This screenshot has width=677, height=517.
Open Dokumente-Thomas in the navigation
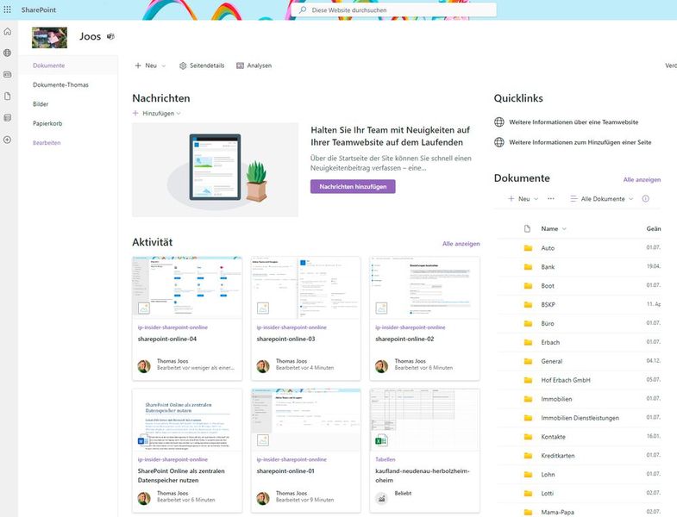click(60, 85)
